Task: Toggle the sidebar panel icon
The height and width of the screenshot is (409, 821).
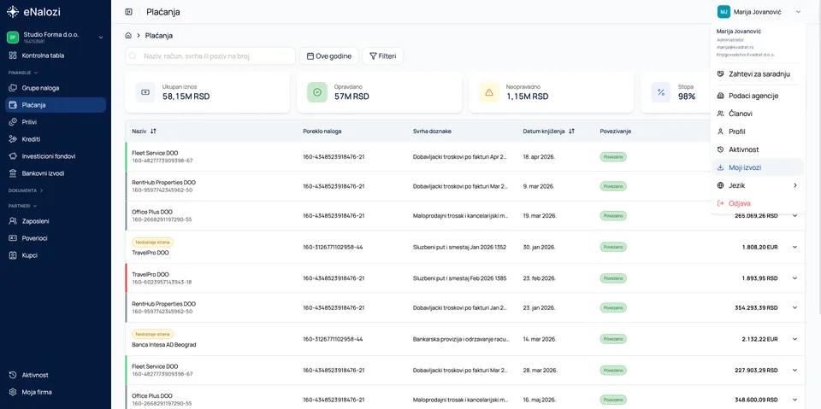Action: [129, 12]
